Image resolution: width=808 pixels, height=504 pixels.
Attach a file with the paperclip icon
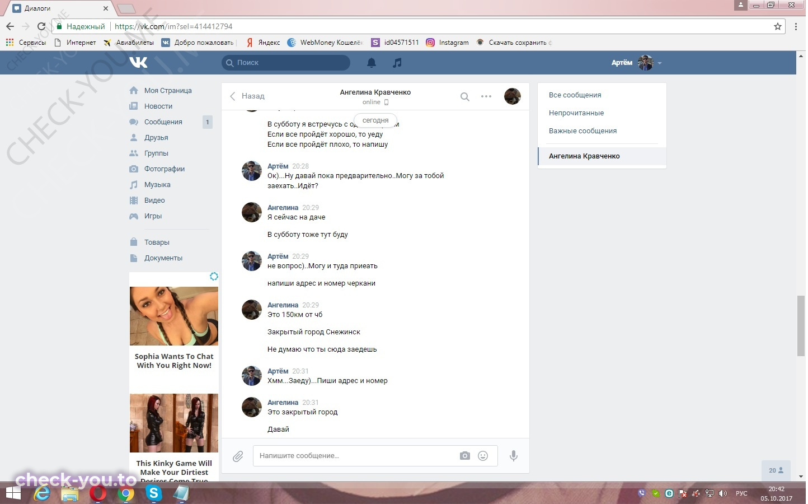click(238, 456)
